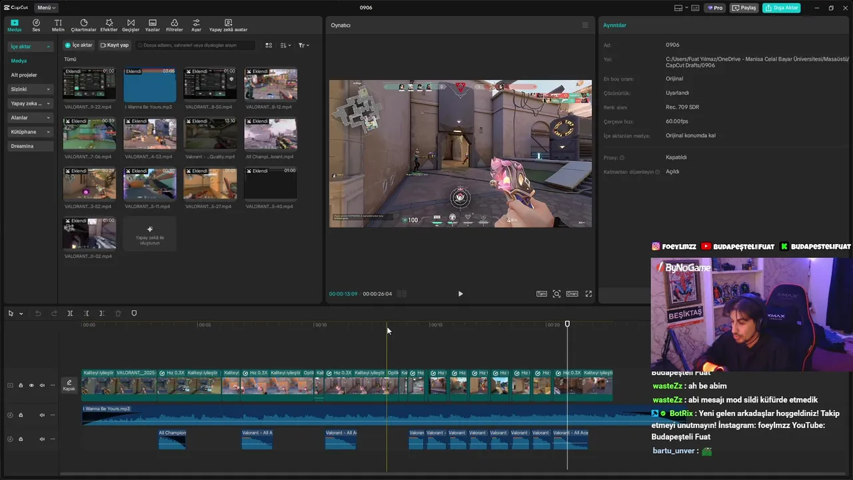Click the redo arrow in timeline toolbar
This screenshot has width=853, height=480.
click(54, 313)
